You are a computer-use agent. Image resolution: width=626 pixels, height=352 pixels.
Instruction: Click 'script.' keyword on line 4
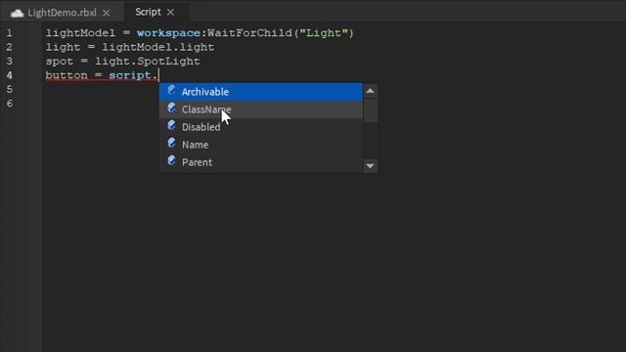pos(133,75)
